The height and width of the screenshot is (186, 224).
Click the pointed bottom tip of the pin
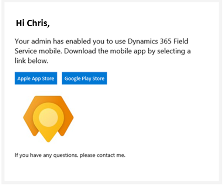(48, 139)
